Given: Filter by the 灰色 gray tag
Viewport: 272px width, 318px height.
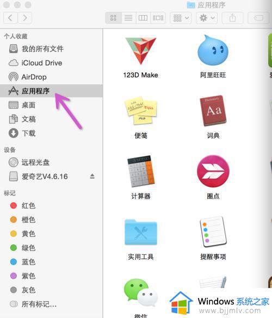Looking at the screenshot, I should pyautogui.click(x=51, y=290).
